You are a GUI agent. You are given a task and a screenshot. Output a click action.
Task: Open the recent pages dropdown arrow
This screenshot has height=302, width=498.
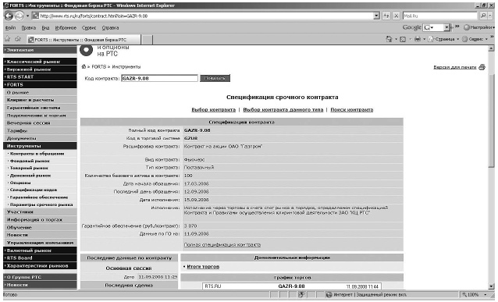[x=27, y=16]
